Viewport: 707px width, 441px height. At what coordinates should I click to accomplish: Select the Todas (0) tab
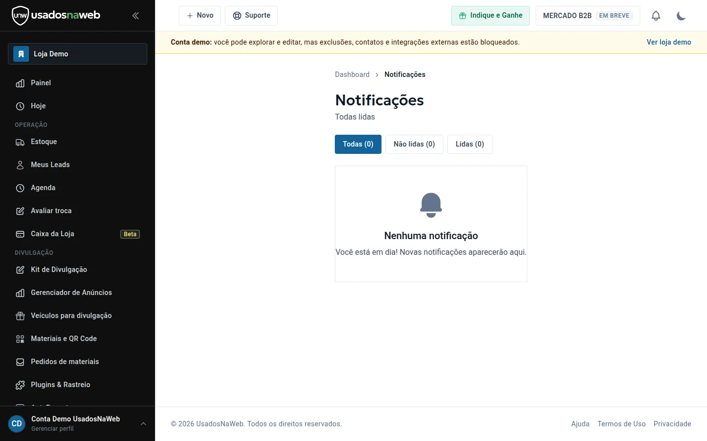point(358,144)
